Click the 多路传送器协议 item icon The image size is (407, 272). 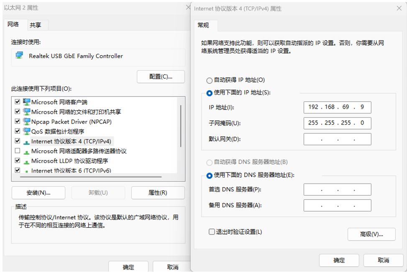click(26, 152)
